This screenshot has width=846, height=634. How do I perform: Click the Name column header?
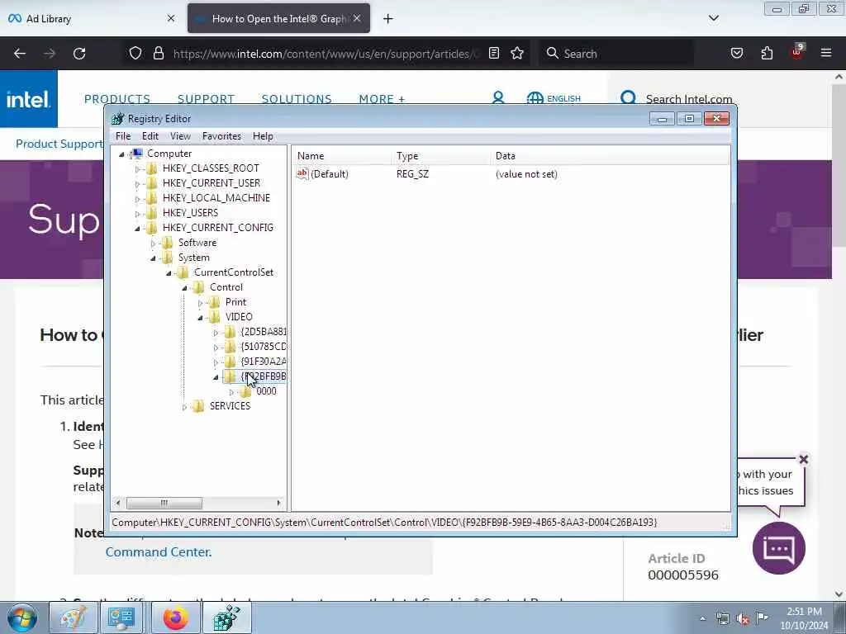pyautogui.click(x=341, y=156)
